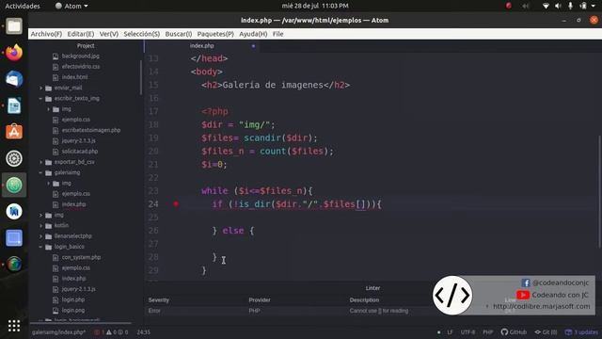Open the Atom app menu in top bar

point(71,6)
